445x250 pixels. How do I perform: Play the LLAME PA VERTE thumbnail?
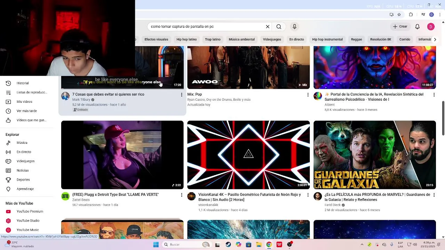[122, 155]
